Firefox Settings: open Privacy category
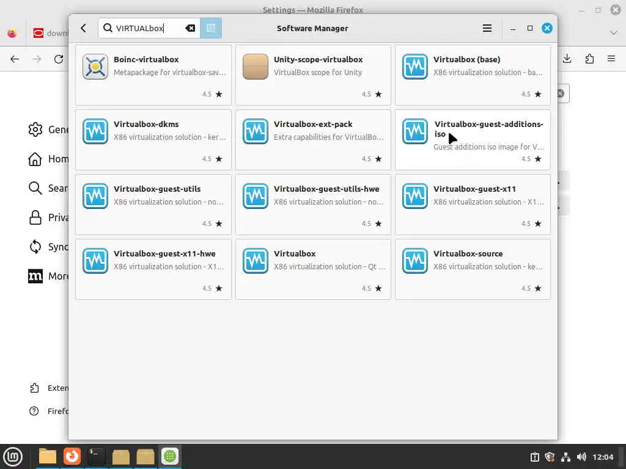 point(48,217)
